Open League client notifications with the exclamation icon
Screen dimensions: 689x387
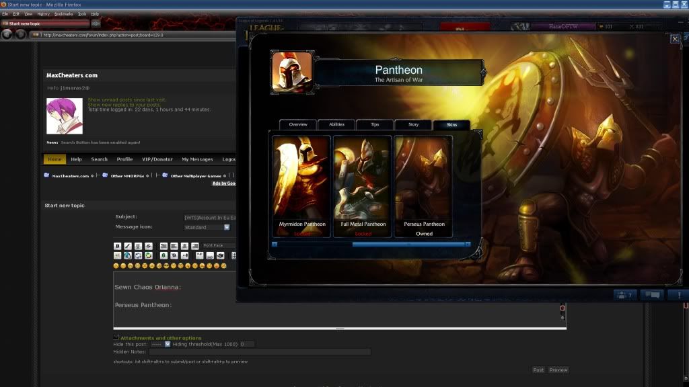[678, 294]
